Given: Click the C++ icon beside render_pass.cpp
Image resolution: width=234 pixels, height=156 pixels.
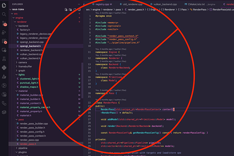Looking at the screenshot, I should click(x=18, y=140).
